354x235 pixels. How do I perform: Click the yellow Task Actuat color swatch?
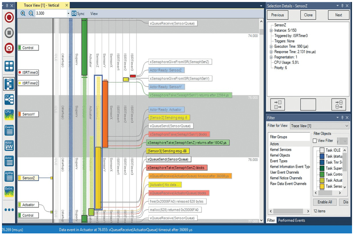(x=322, y=180)
